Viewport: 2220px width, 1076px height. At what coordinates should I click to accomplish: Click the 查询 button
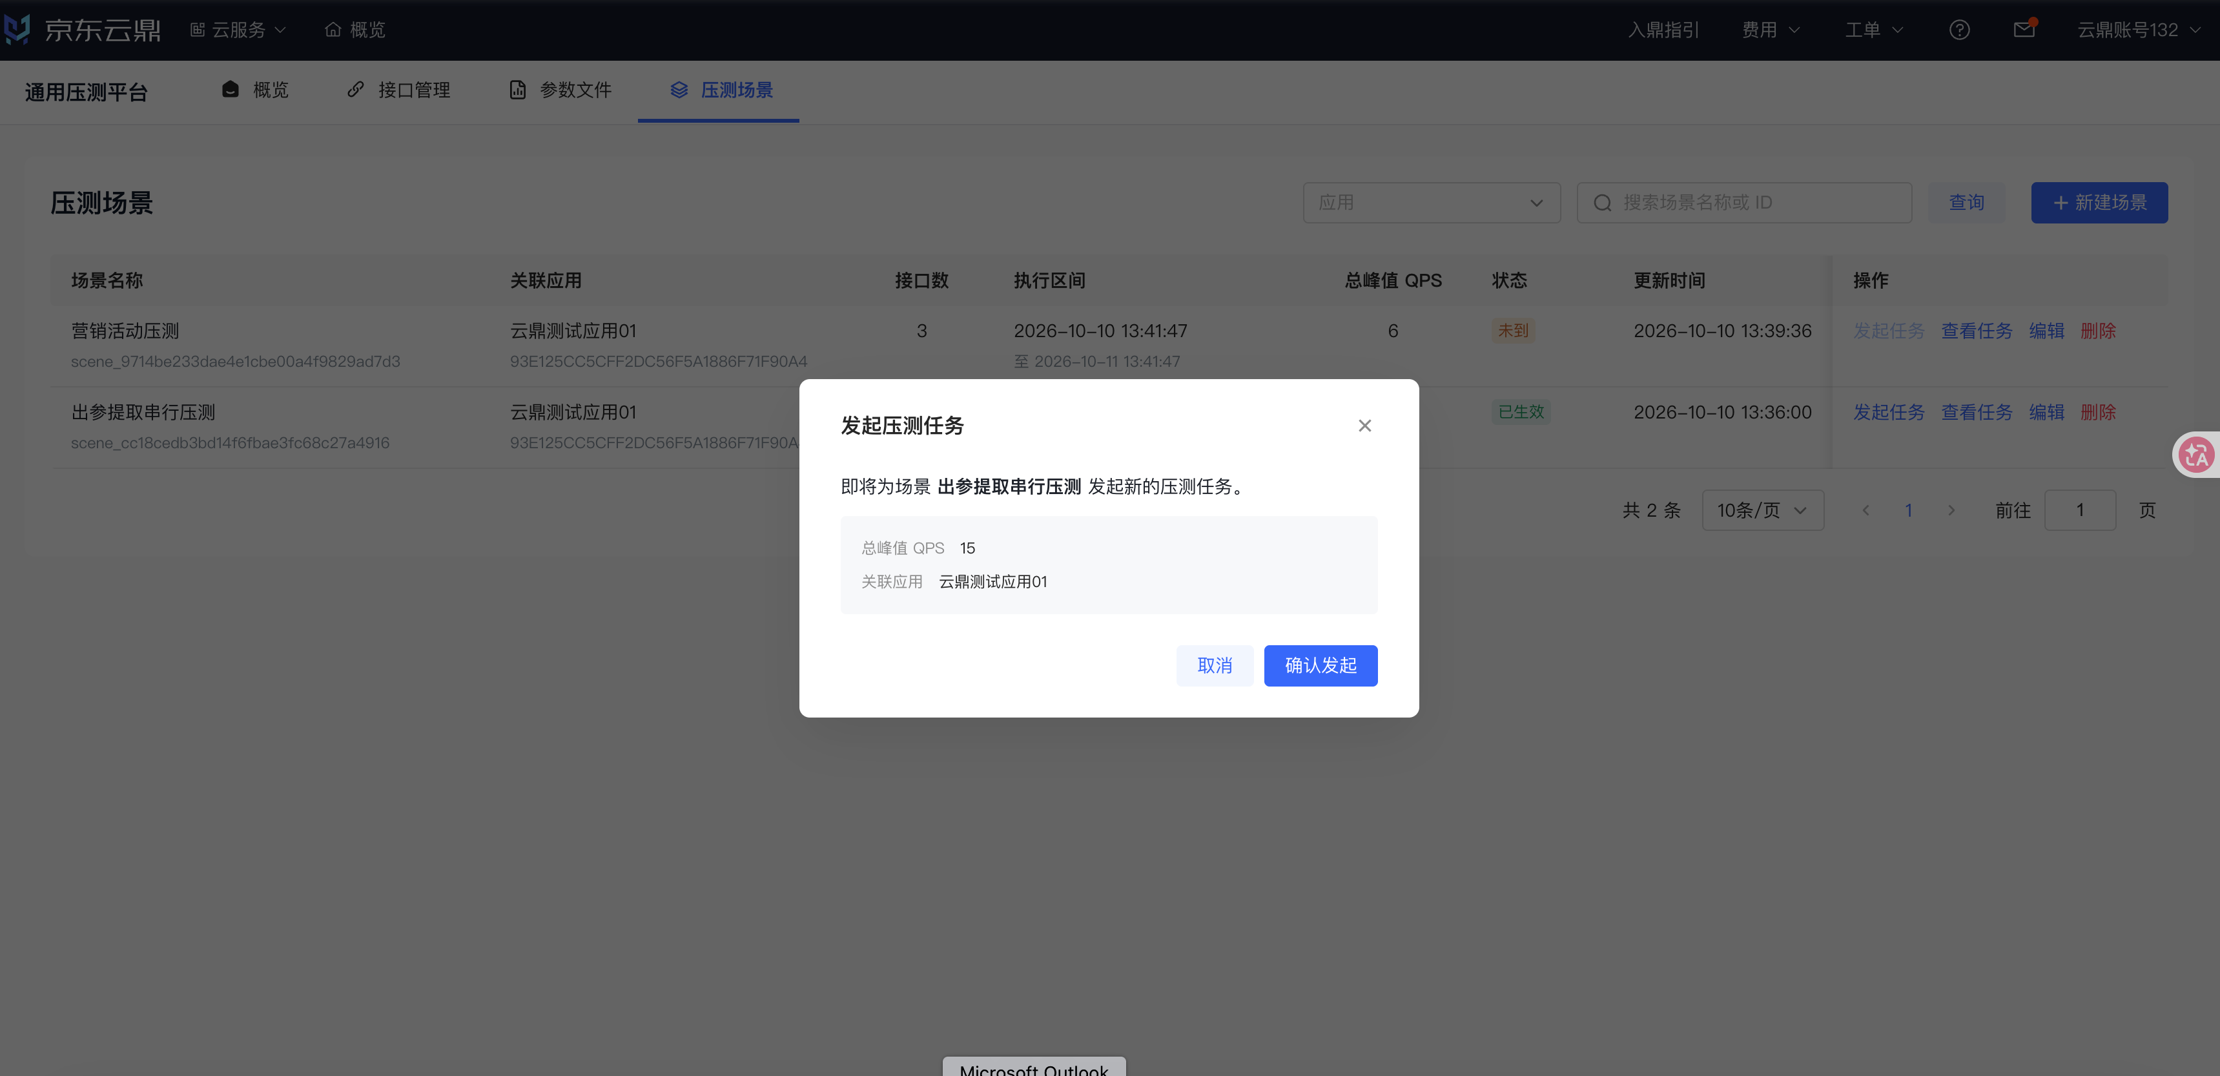pos(1967,203)
